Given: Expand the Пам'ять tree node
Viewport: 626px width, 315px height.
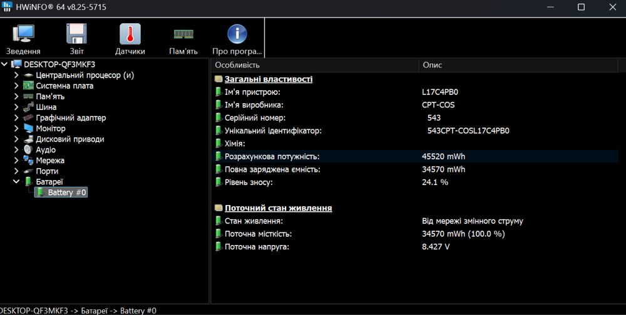Looking at the screenshot, I should [x=16, y=96].
